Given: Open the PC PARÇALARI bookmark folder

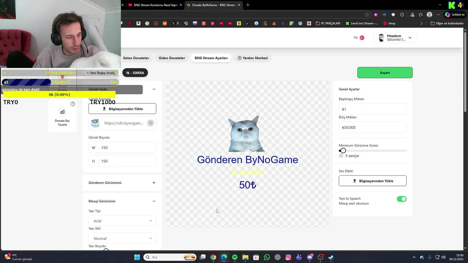Looking at the screenshot, I should click(328, 23).
